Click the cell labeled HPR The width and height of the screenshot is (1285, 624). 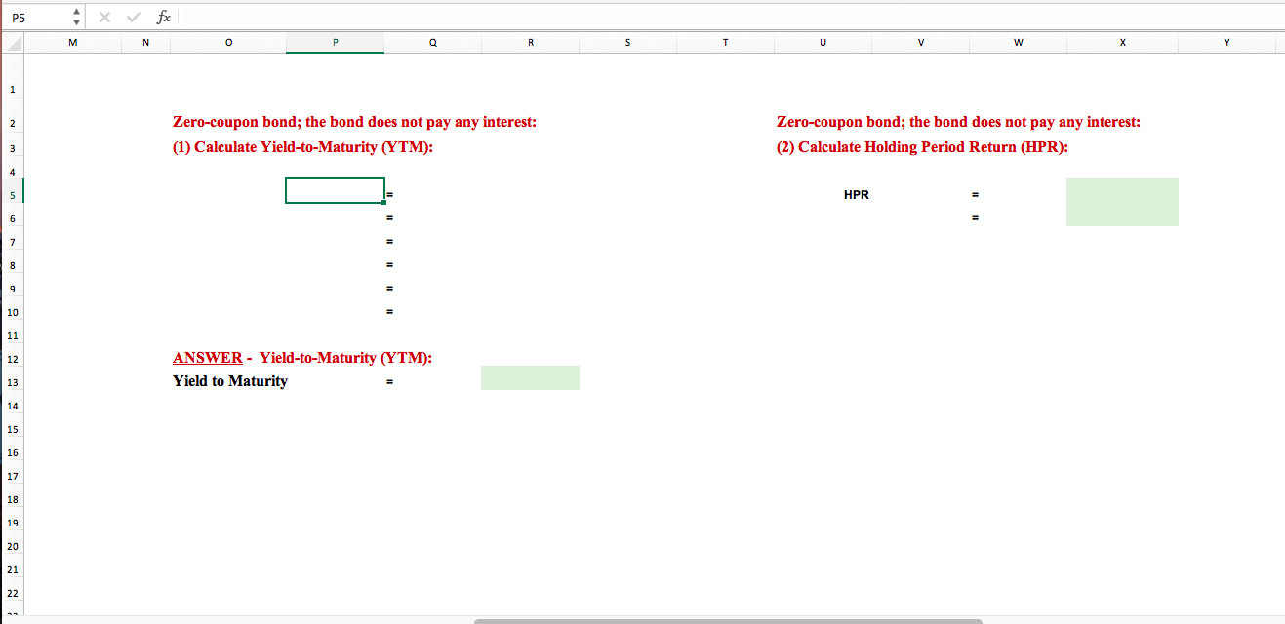coord(856,194)
